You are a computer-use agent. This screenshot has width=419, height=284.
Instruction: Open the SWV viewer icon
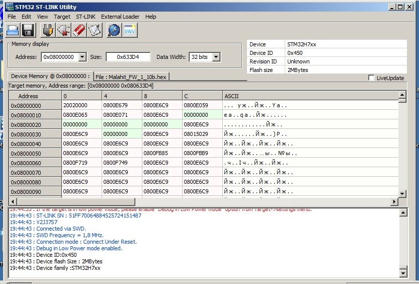[130, 30]
